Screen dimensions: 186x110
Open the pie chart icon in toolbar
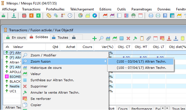[x=81, y=16]
